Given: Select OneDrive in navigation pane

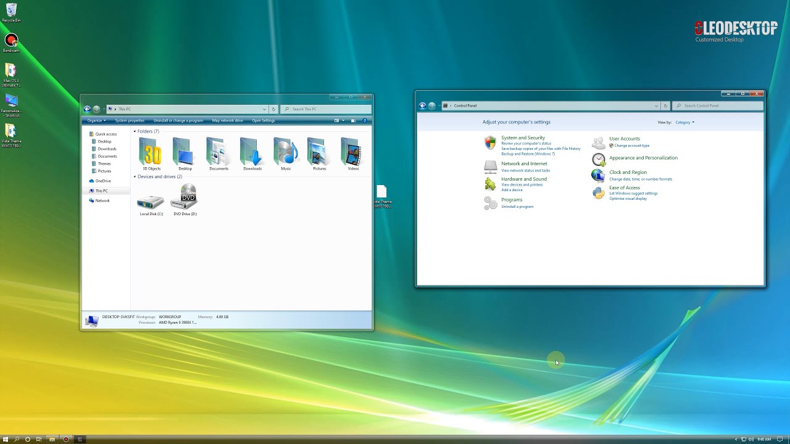Looking at the screenshot, I should pos(100,181).
